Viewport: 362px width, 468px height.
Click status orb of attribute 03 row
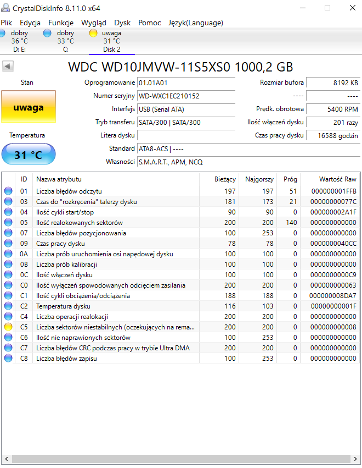8,201
